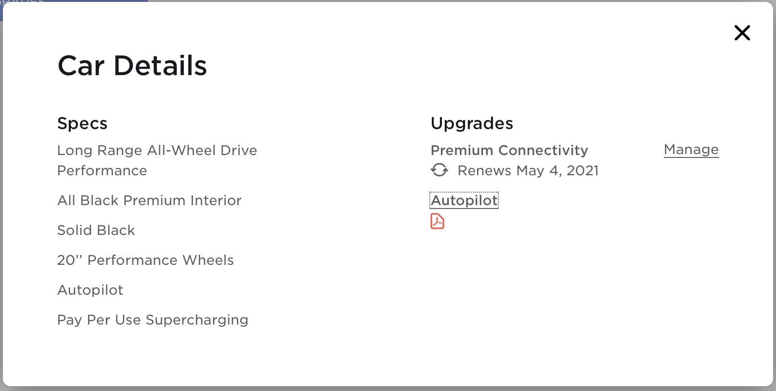Click the Solid Black paint spec
Image resolution: width=776 pixels, height=391 pixels.
point(96,230)
